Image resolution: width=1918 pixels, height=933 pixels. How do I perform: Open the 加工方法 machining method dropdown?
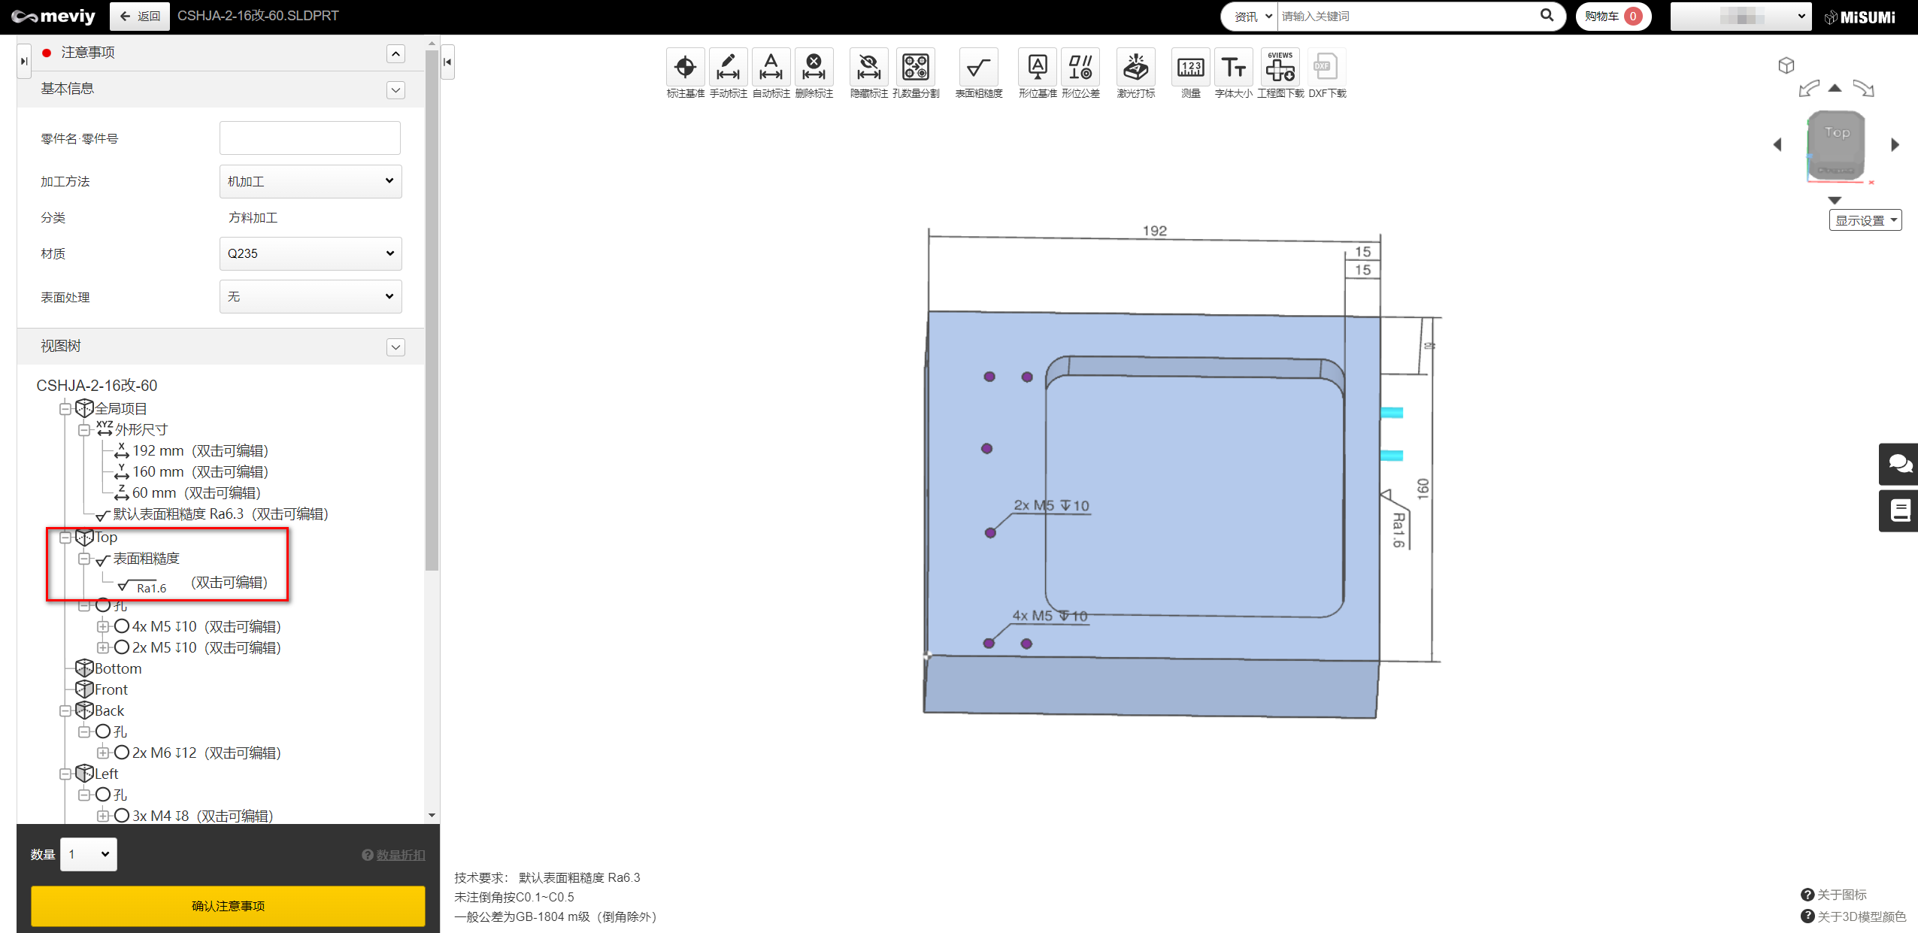point(311,181)
